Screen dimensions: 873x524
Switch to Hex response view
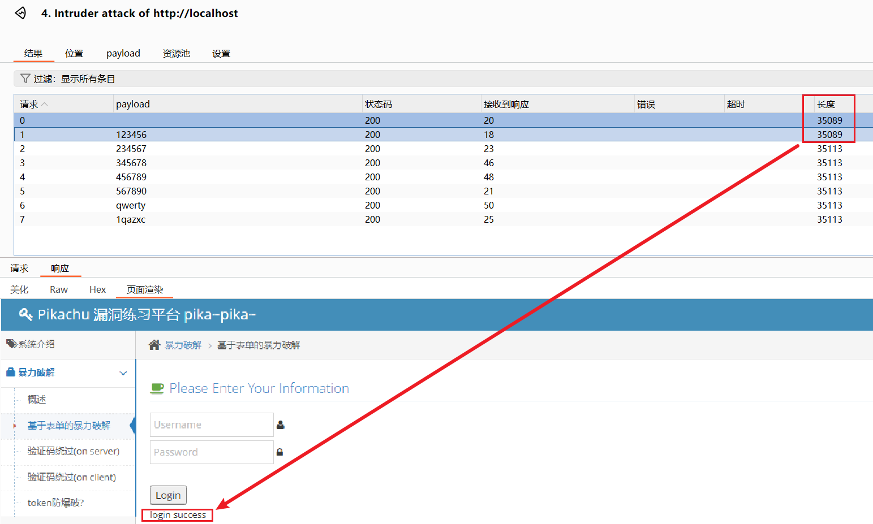click(98, 289)
